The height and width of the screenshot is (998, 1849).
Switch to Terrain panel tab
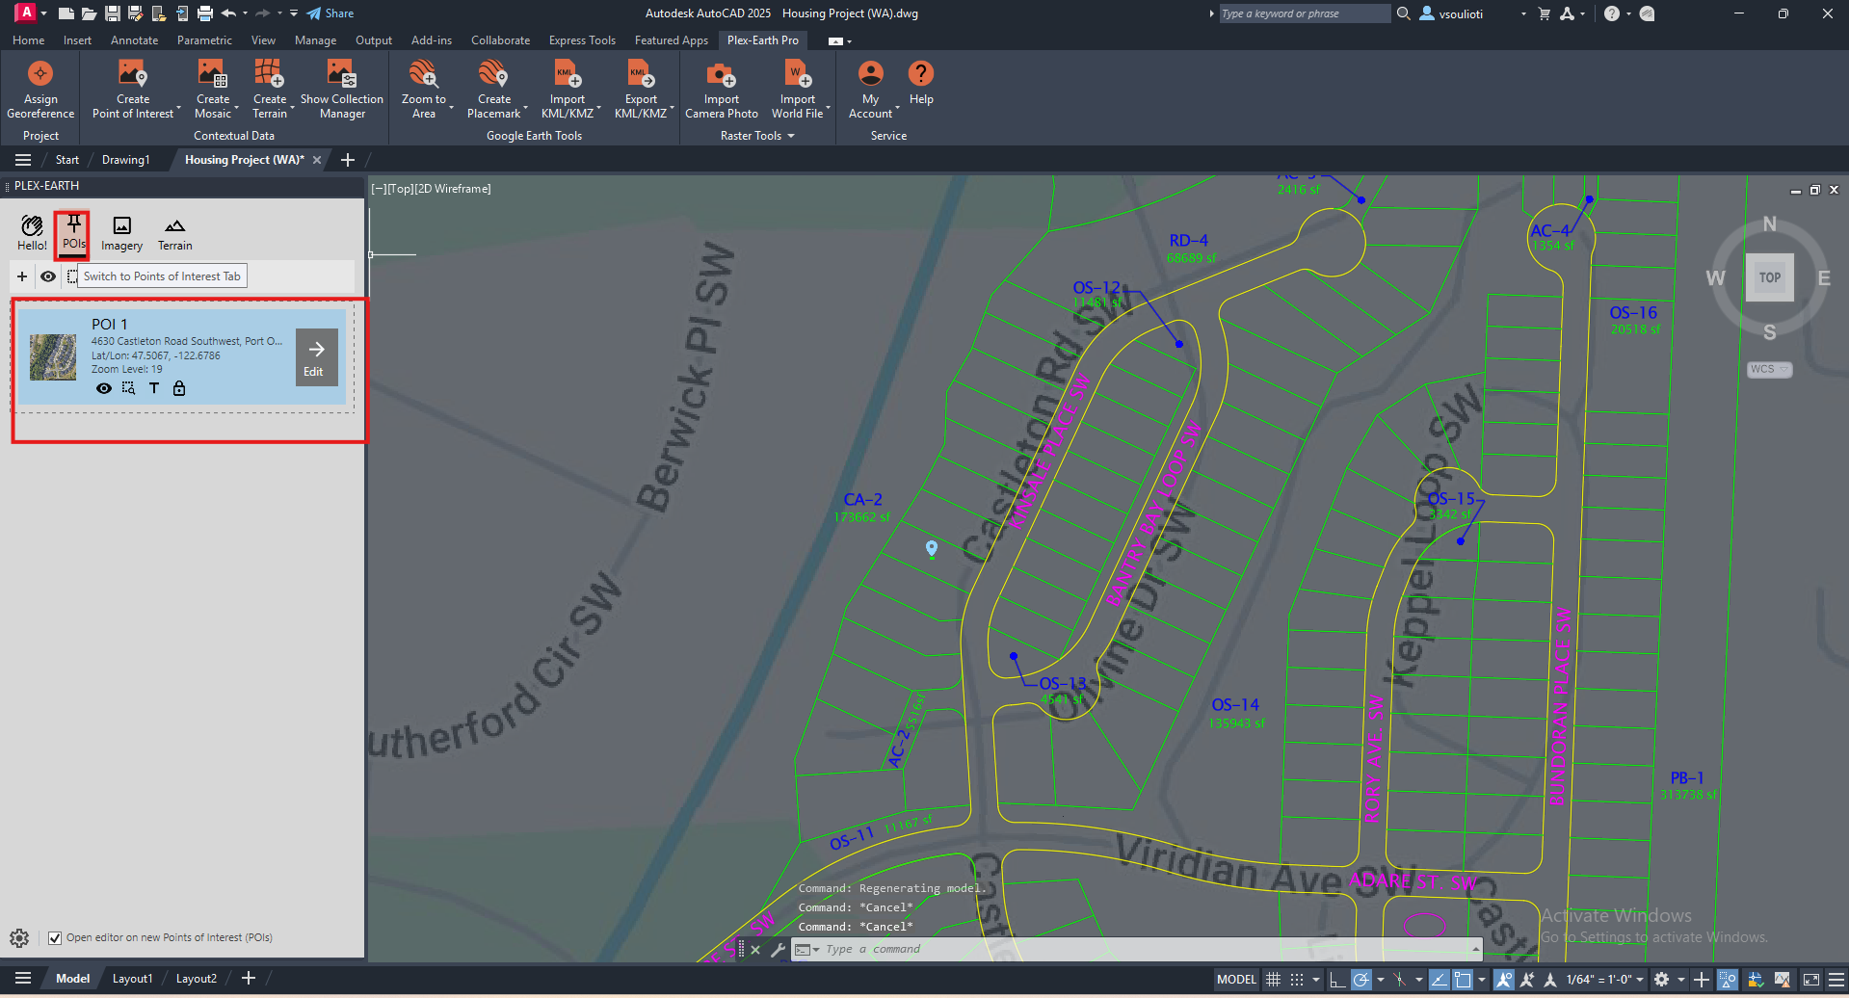(174, 233)
